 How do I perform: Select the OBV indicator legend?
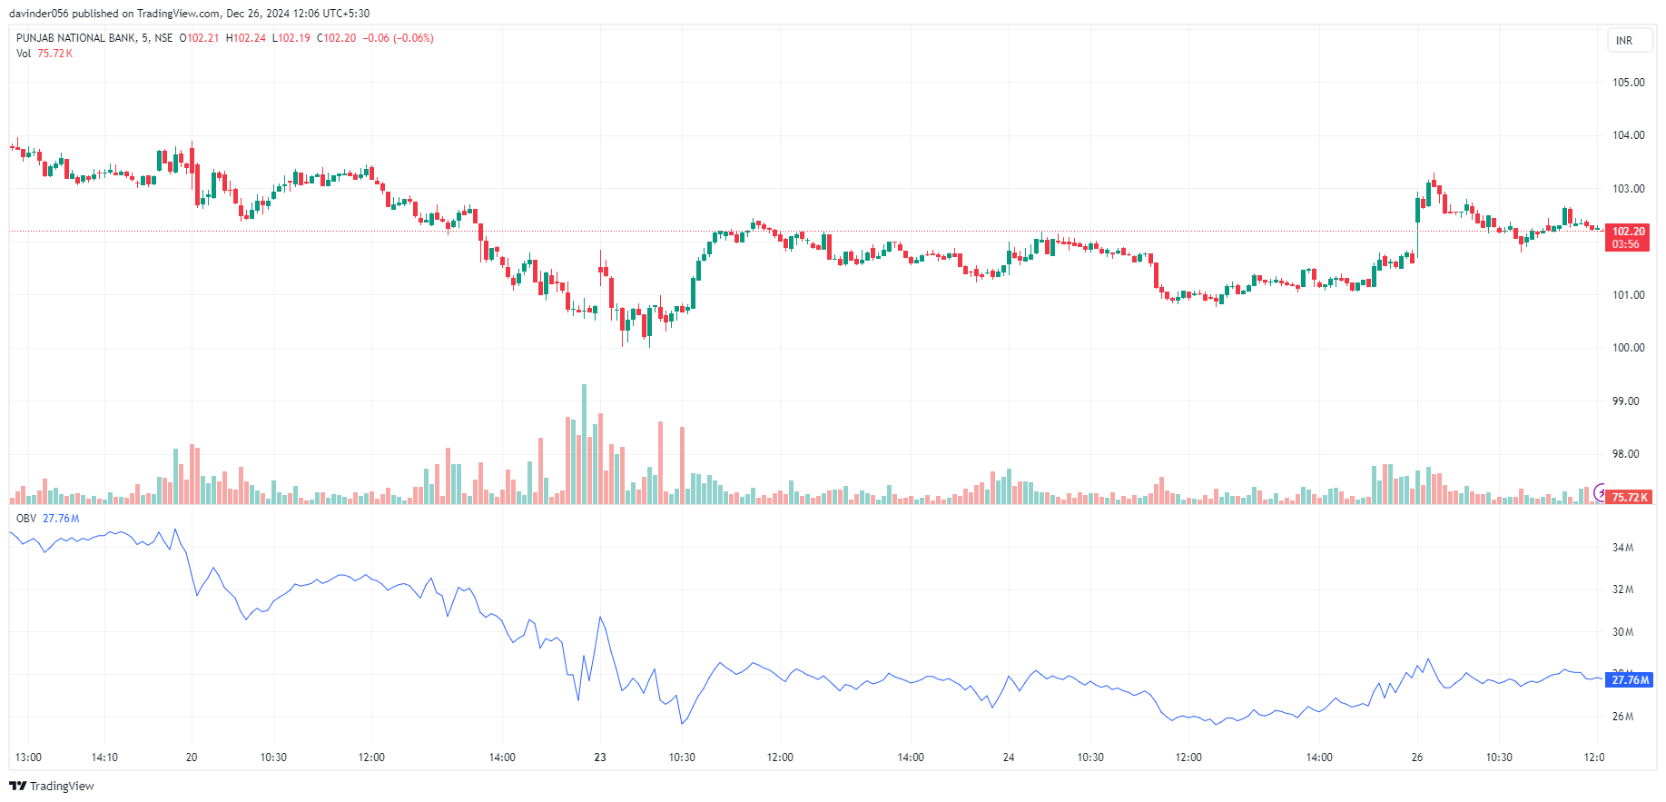click(48, 519)
